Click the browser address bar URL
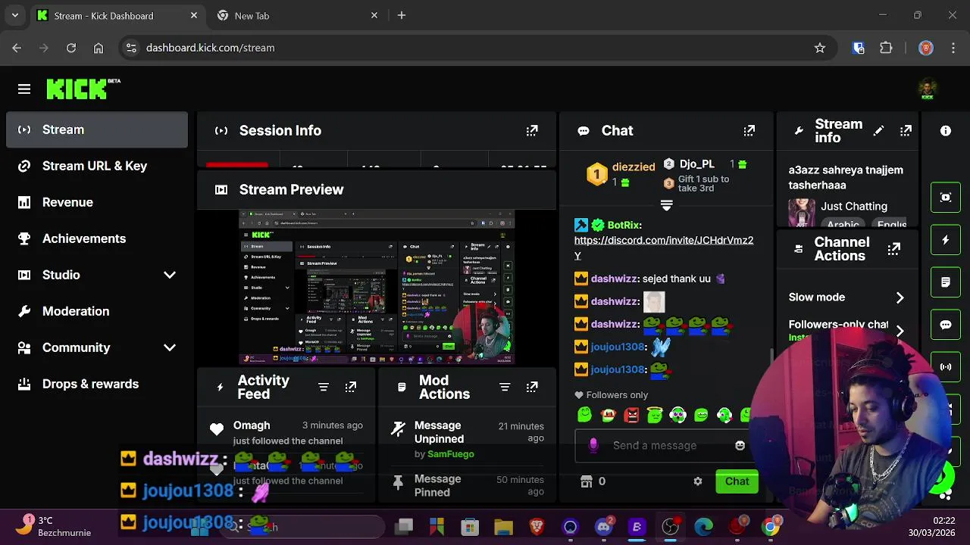Image resolution: width=970 pixels, height=545 pixels. 210,48
